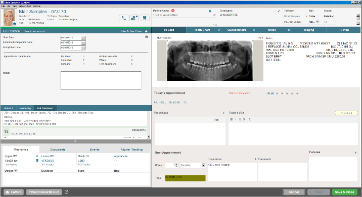Toggle Underline in Today's Visit editor

[240, 120]
